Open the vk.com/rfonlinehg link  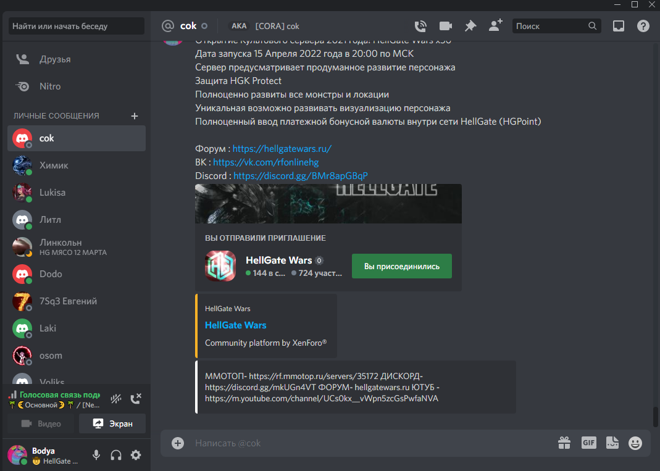point(265,162)
